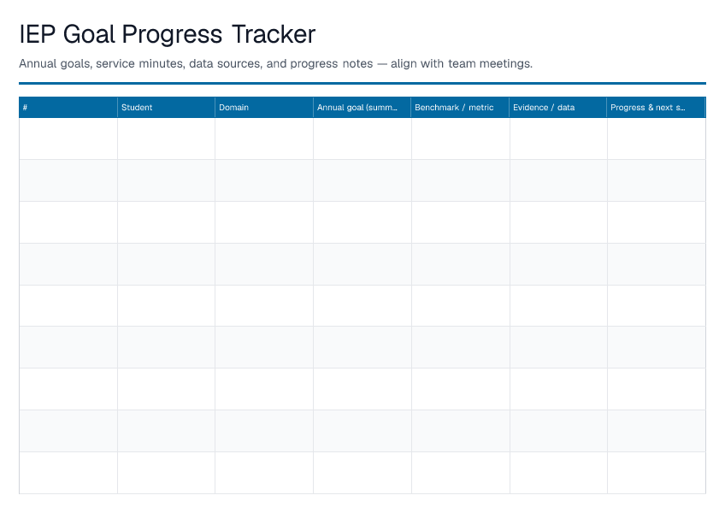Click the IEP Goal Progress Tracker title
Image resolution: width=725 pixels, height=513 pixels.
pos(168,34)
